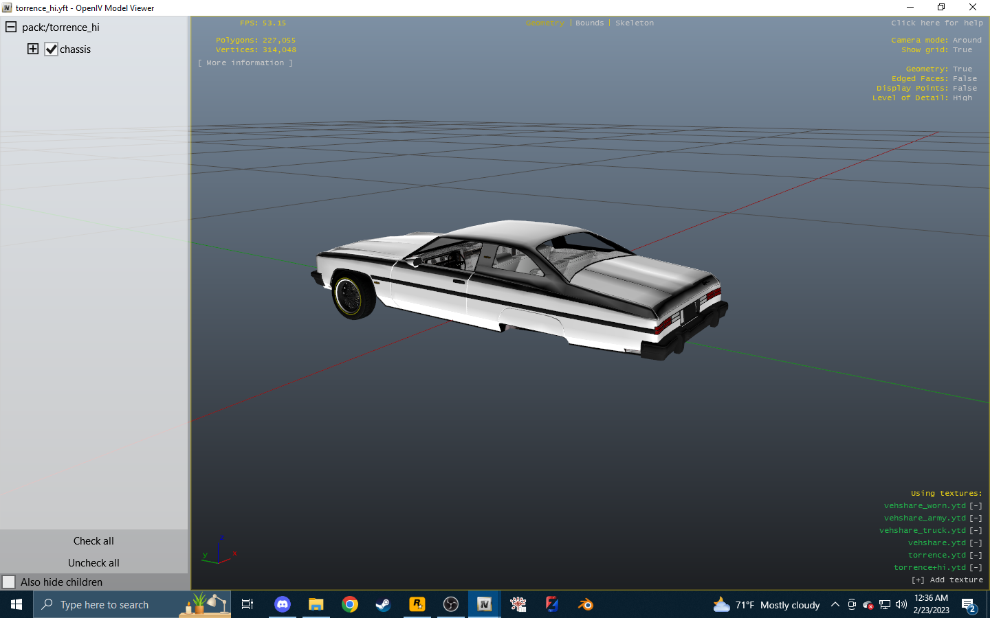Open File Explorer from the taskbar
This screenshot has height=618, width=990.
click(316, 604)
